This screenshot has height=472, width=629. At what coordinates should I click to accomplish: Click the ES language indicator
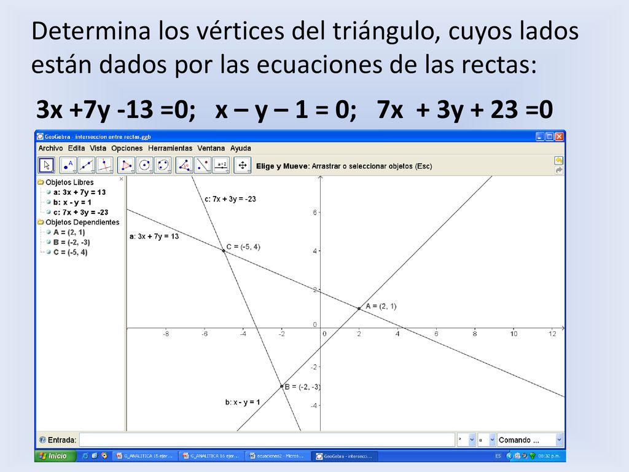pos(498,456)
